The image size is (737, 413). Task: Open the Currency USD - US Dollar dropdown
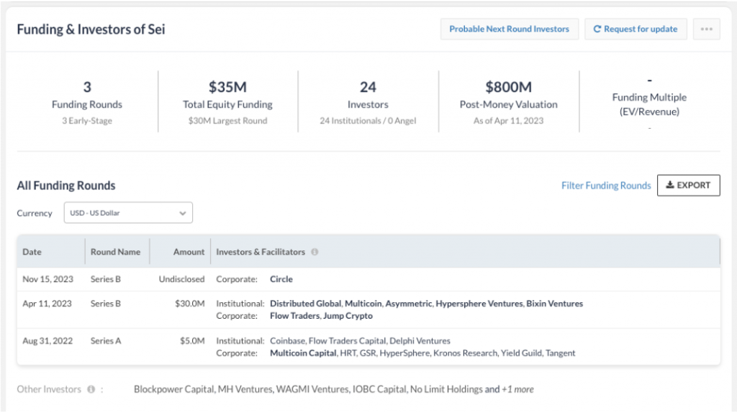click(x=128, y=213)
